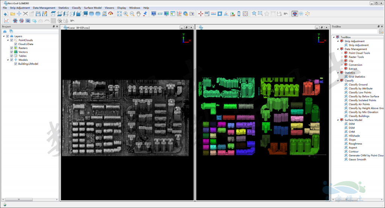This screenshot has width=385, height=208.
Task: Select the Pan hand tool
Action: (138, 14)
